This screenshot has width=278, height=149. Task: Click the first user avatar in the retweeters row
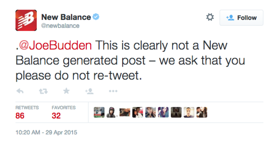(99, 112)
